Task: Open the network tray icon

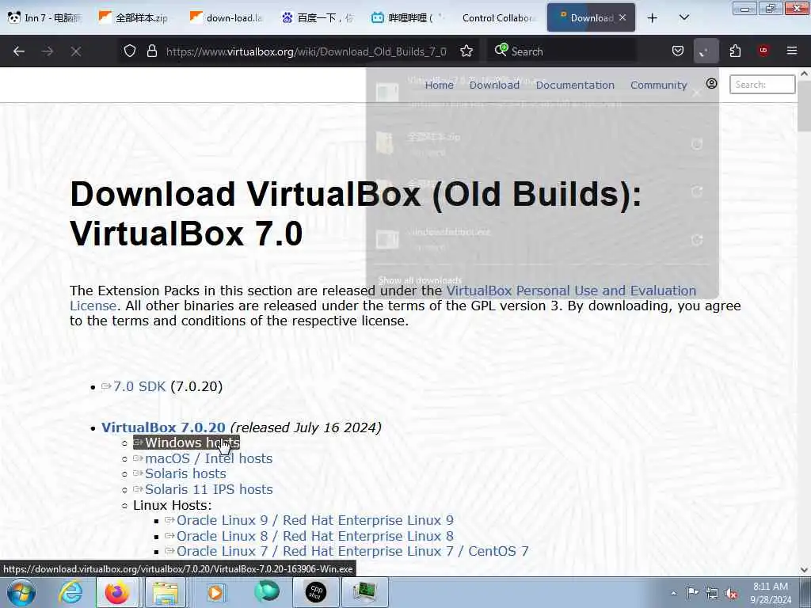Action: 712,593
